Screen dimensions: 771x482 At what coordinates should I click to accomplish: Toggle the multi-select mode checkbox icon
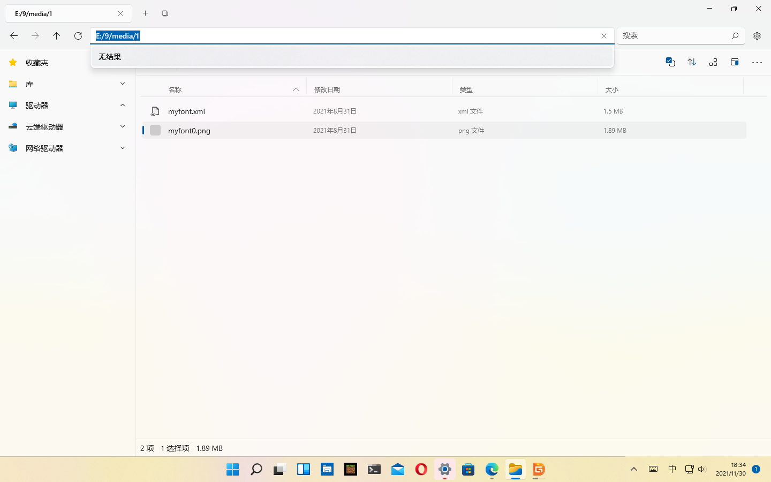click(670, 62)
